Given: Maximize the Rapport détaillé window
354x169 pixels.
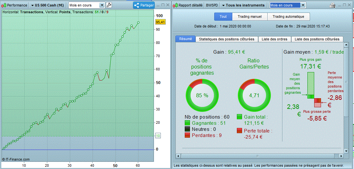Looking at the screenshot, I should [x=345, y=5].
